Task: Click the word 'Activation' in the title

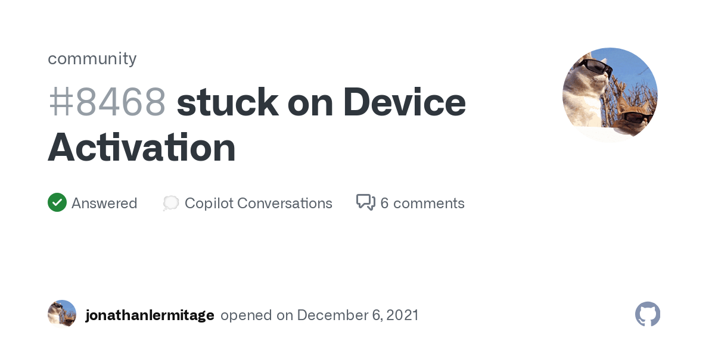Action: (142, 147)
